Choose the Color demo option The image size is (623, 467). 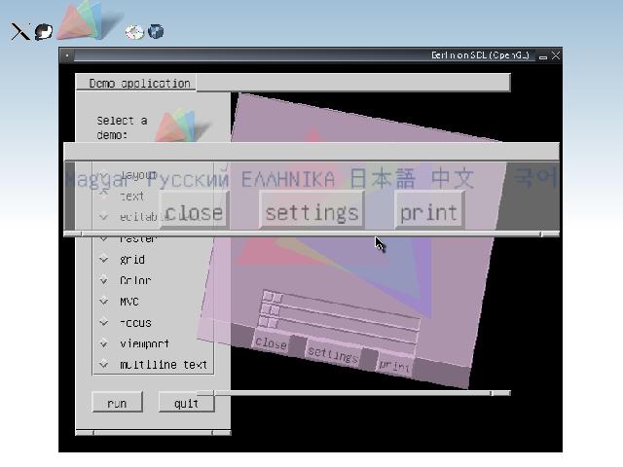pyautogui.click(x=104, y=281)
